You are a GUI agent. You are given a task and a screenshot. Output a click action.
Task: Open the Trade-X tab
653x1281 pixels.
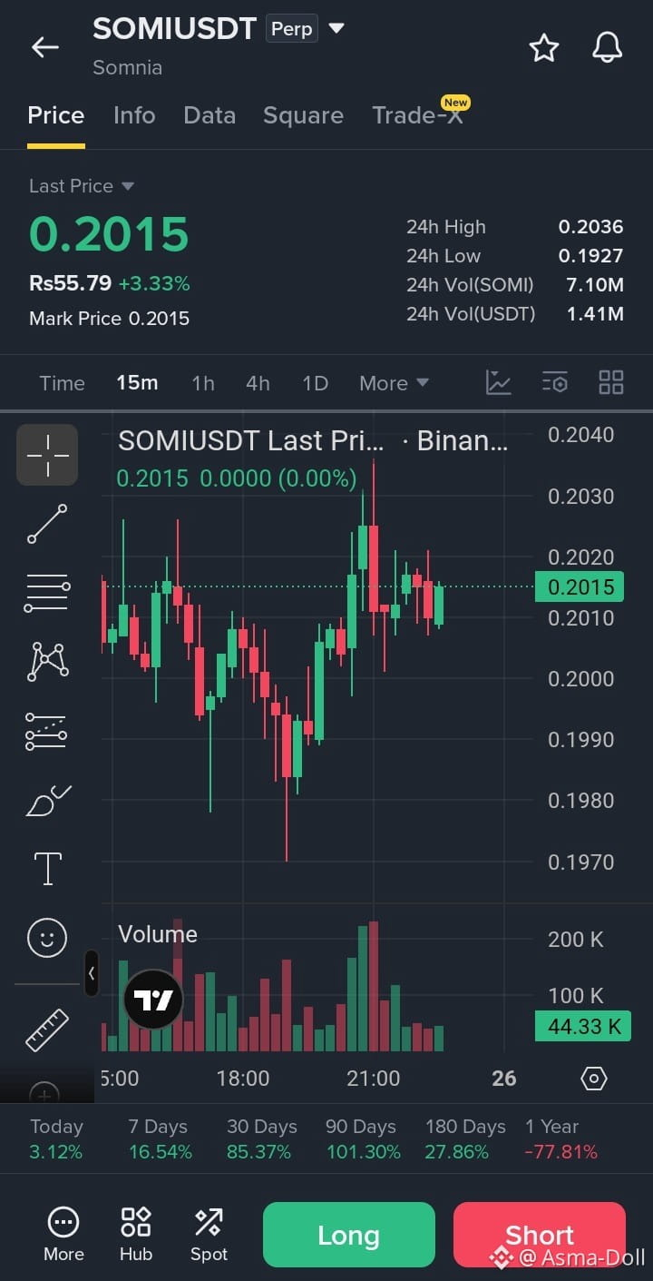(x=418, y=115)
